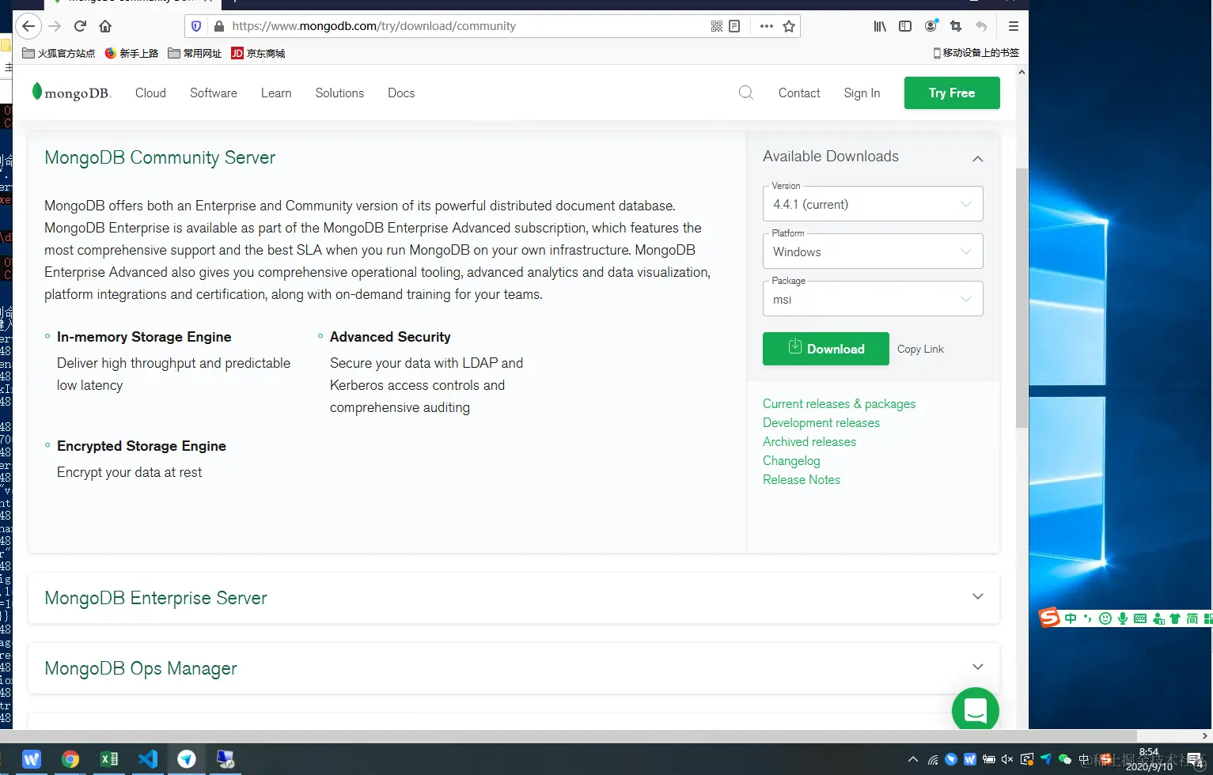The image size is (1213, 775).
Task: Reload the current page
Action: point(80,26)
